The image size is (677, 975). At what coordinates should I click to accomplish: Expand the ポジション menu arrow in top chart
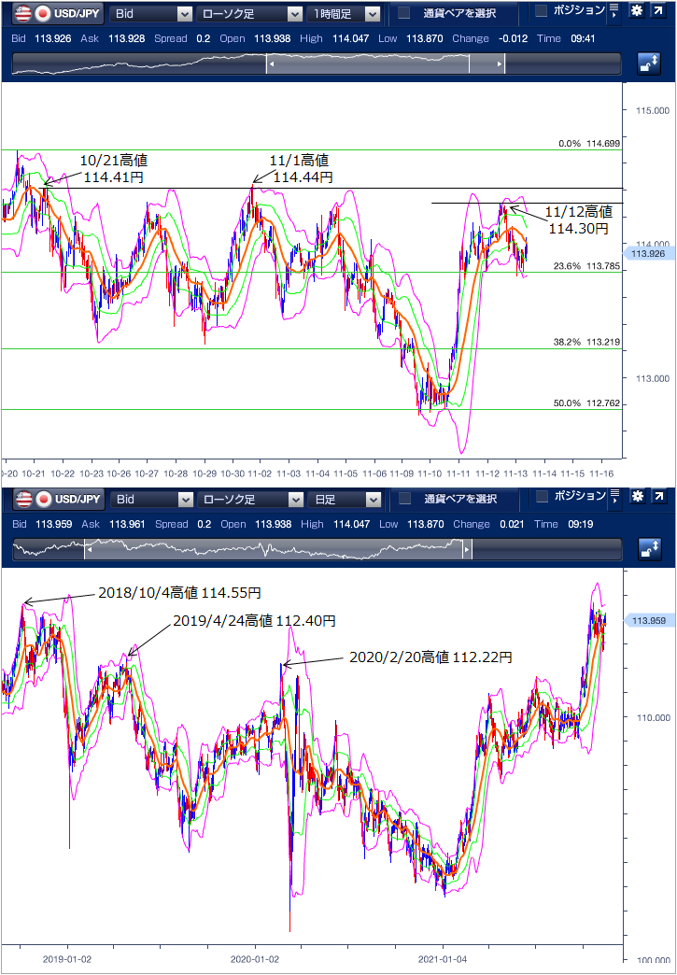tap(613, 12)
